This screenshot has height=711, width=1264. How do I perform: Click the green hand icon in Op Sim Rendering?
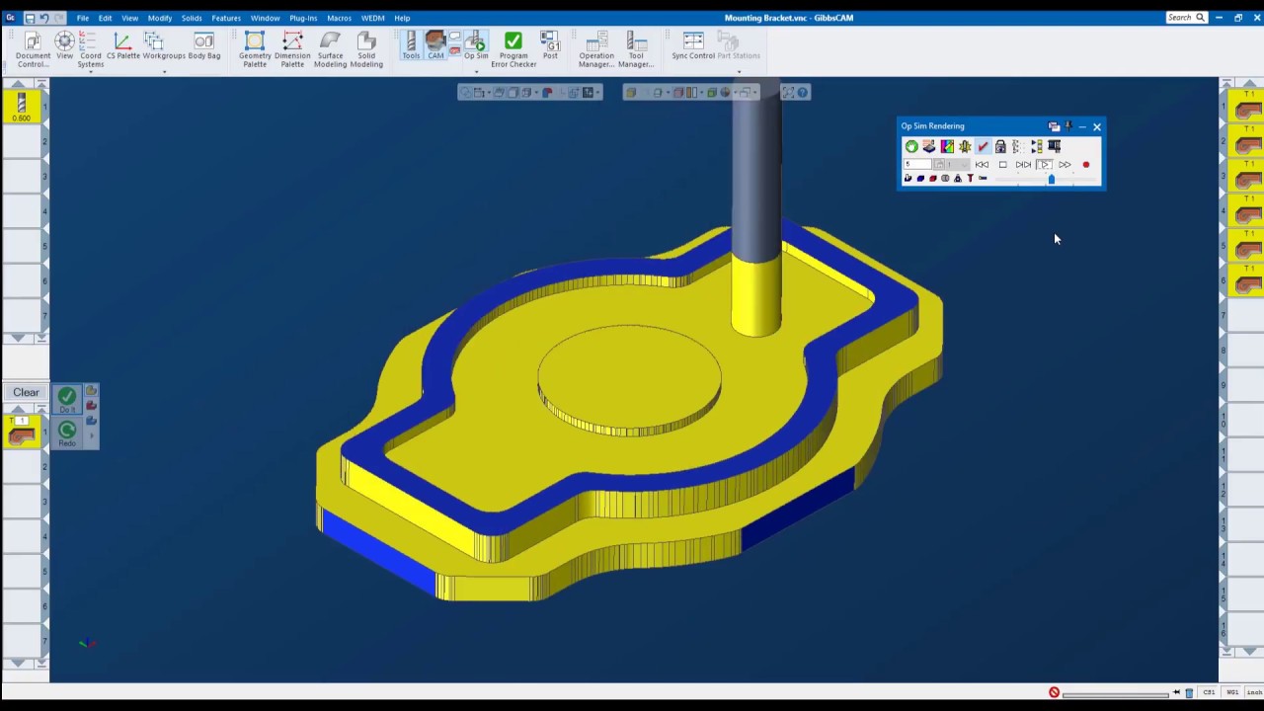point(911,146)
